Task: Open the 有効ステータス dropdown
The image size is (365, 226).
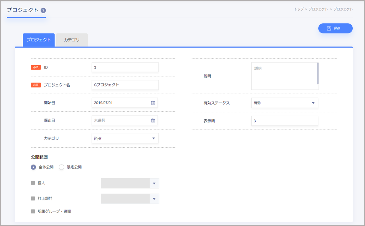Action: (284, 103)
